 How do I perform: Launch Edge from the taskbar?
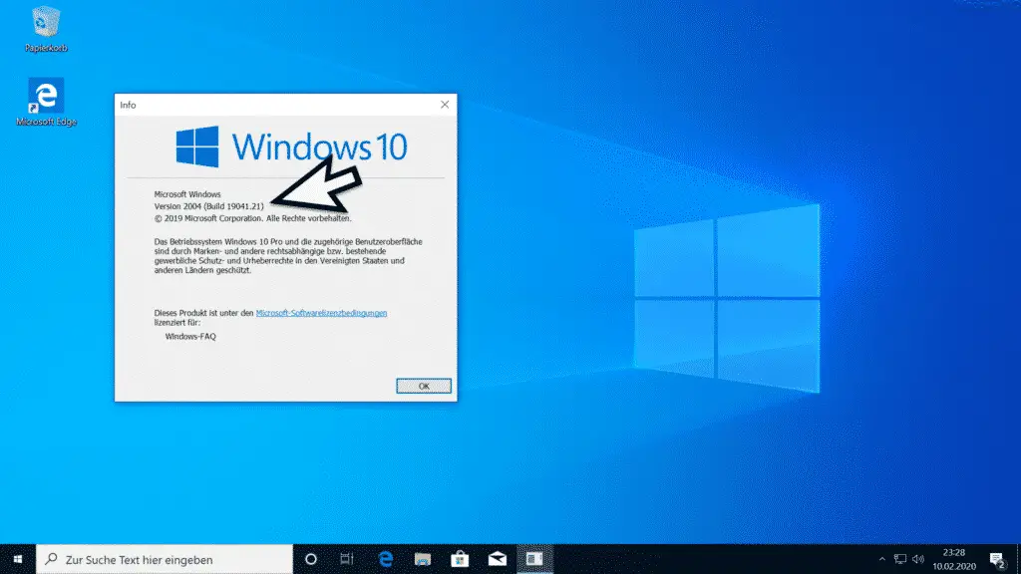click(x=386, y=559)
